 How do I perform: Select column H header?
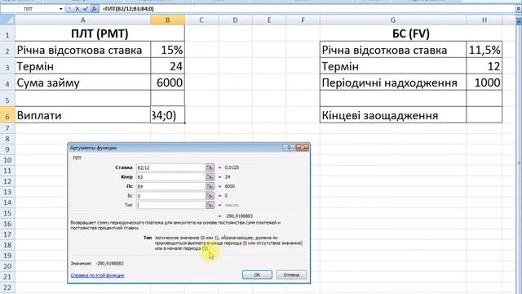[484, 20]
